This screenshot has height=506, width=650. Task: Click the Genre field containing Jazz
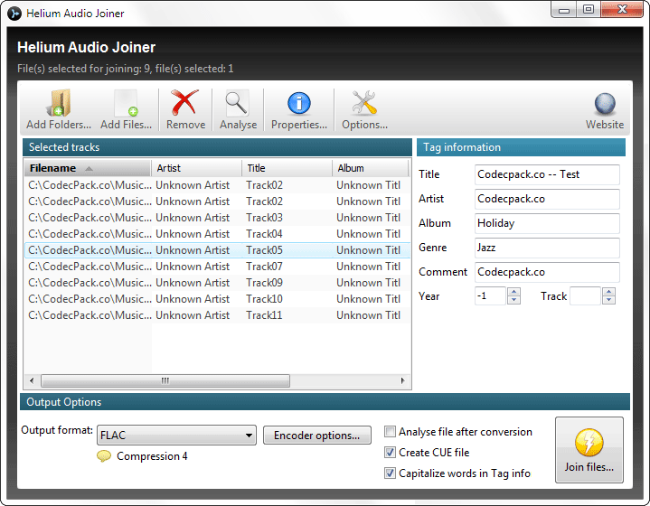pyautogui.click(x=547, y=248)
